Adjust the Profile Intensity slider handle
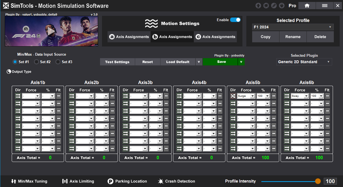 [x=318, y=181]
